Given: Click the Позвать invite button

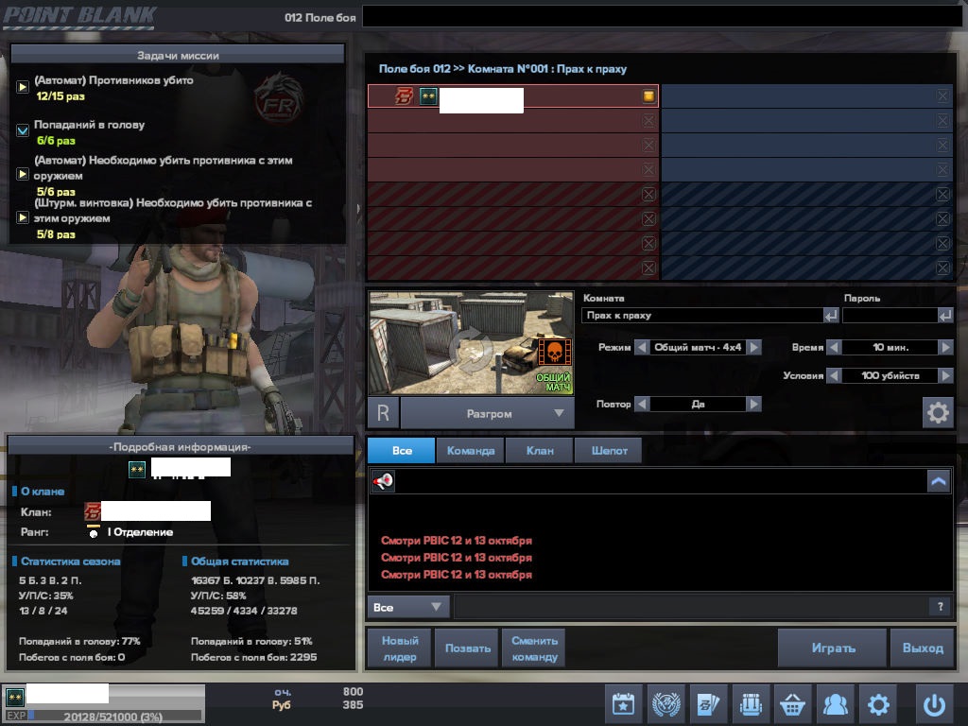Looking at the screenshot, I should click(467, 648).
